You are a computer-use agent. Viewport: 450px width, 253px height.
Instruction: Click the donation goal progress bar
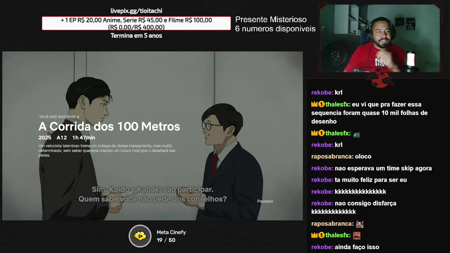tap(136, 24)
